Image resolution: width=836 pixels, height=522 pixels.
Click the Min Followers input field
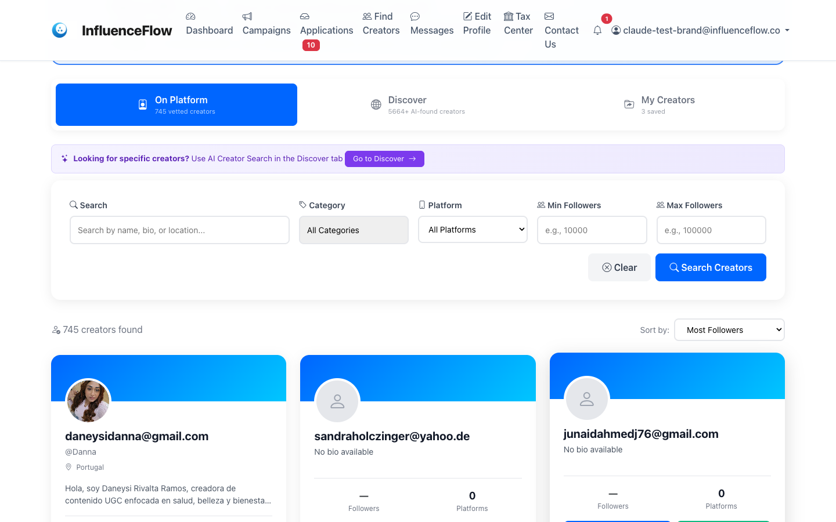[592, 230]
